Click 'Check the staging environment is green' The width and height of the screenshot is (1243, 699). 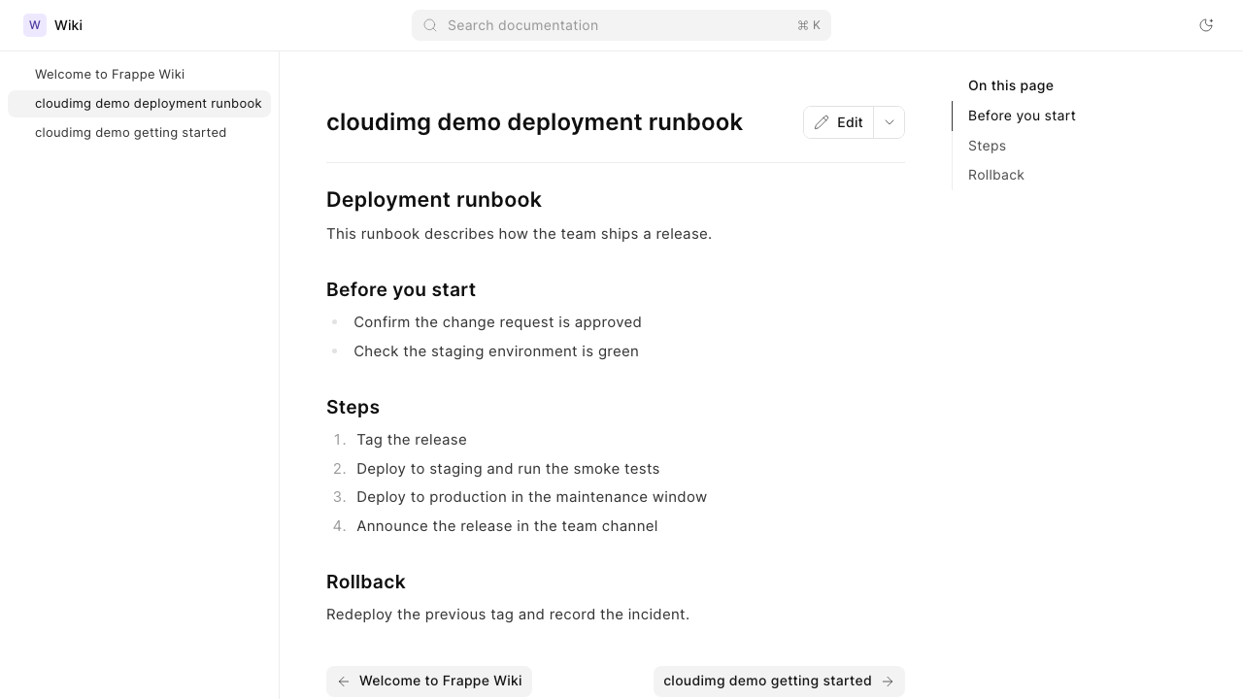(x=496, y=351)
